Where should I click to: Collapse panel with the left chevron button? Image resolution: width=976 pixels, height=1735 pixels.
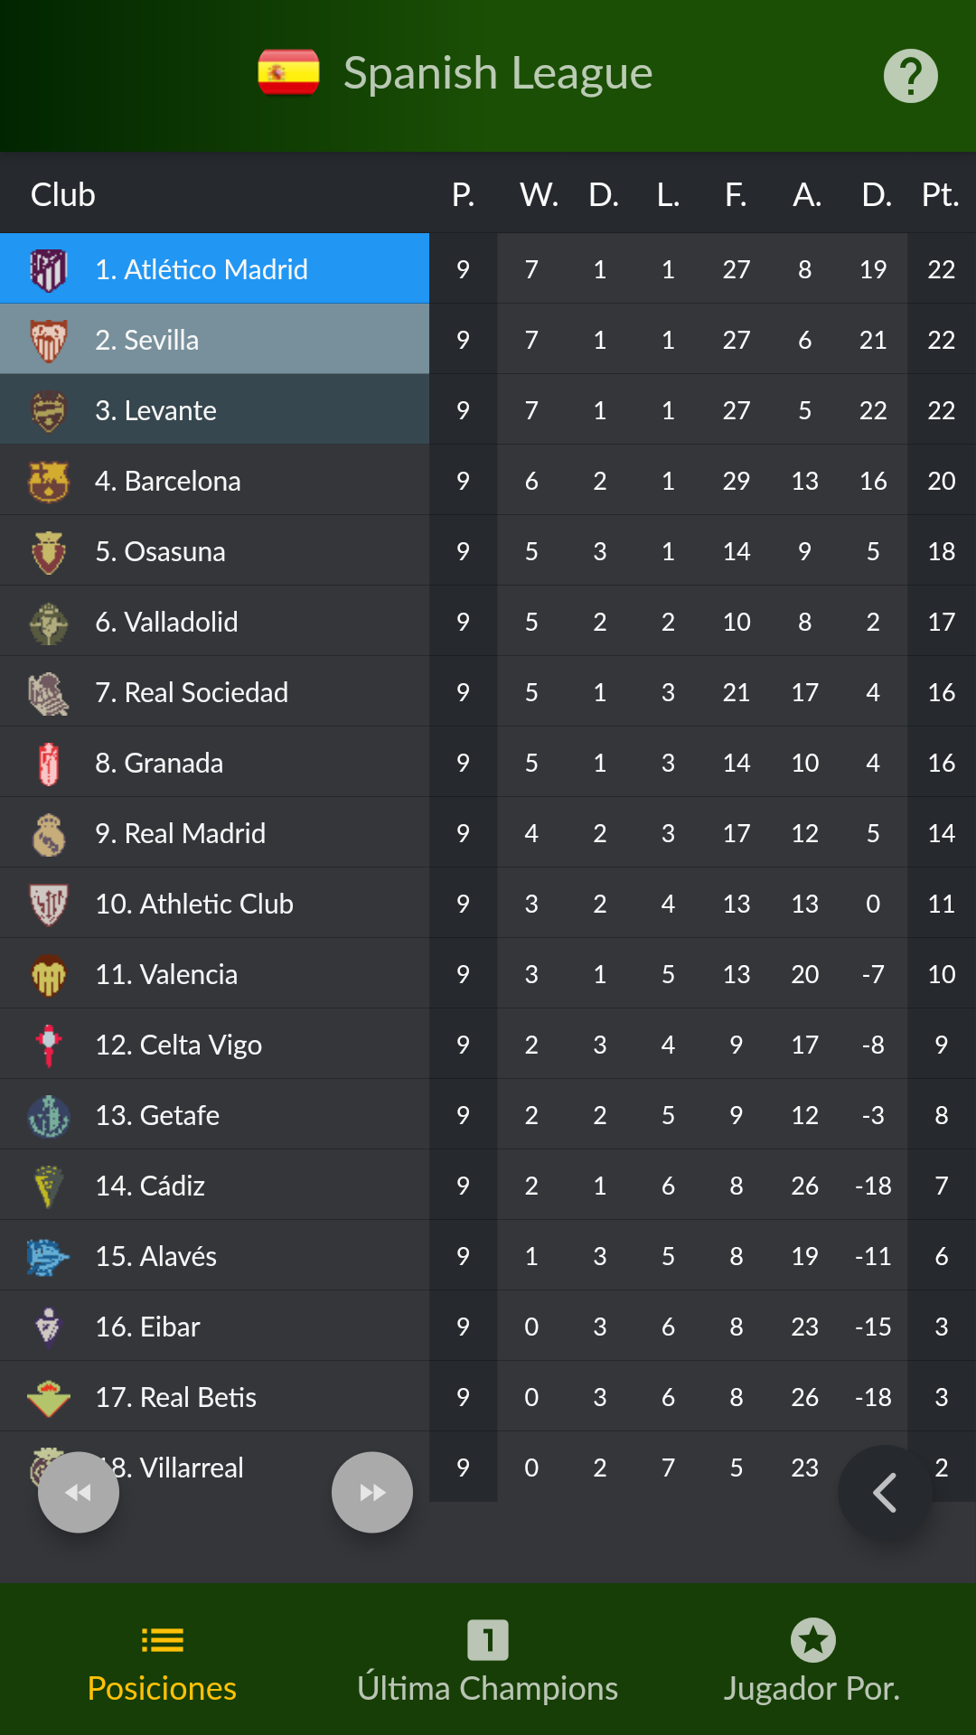(885, 1492)
